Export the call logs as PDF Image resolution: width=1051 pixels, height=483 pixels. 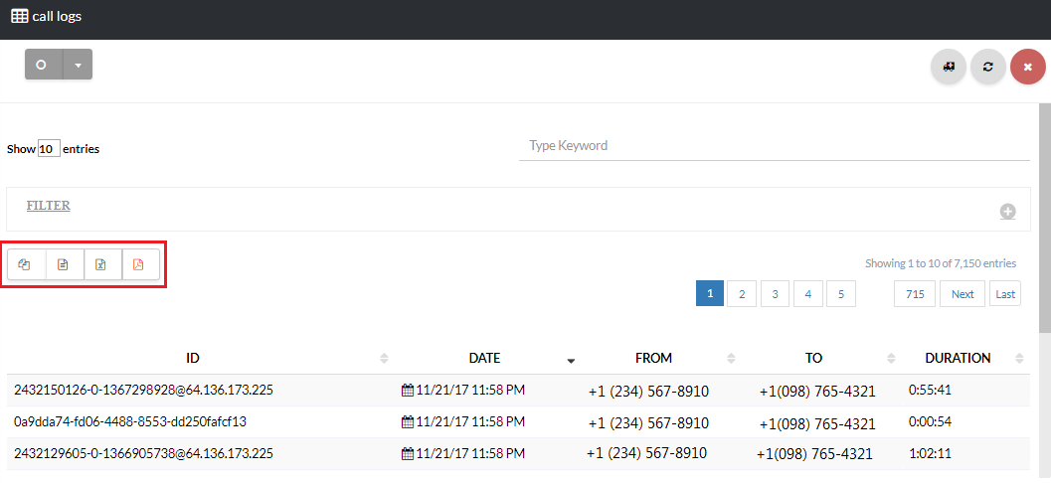click(139, 264)
